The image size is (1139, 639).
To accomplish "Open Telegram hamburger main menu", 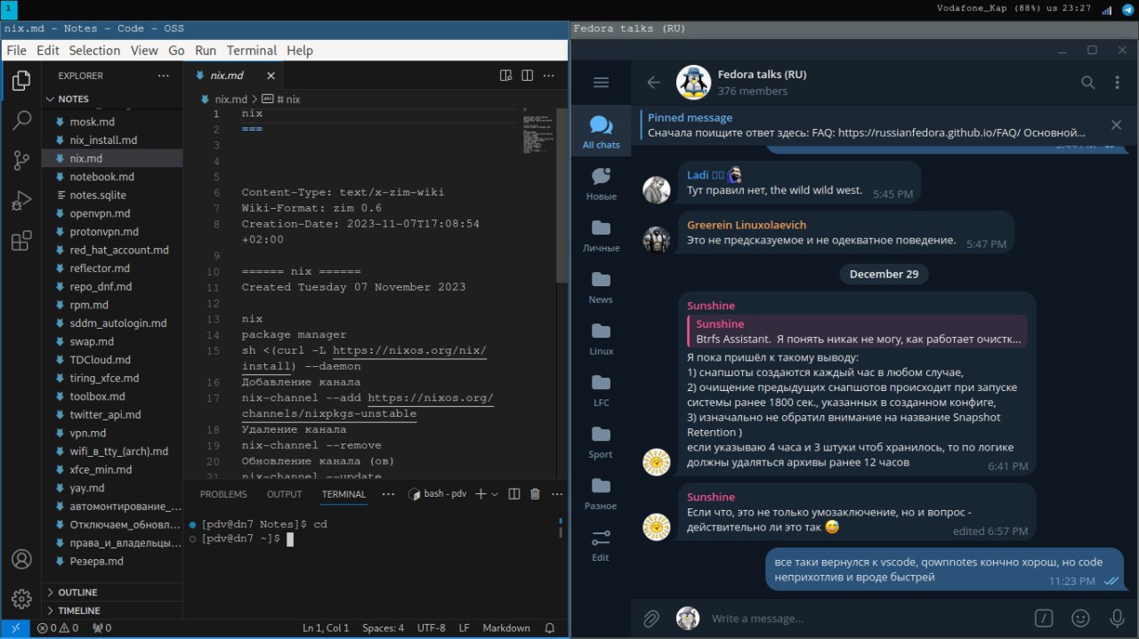I will [x=601, y=83].
